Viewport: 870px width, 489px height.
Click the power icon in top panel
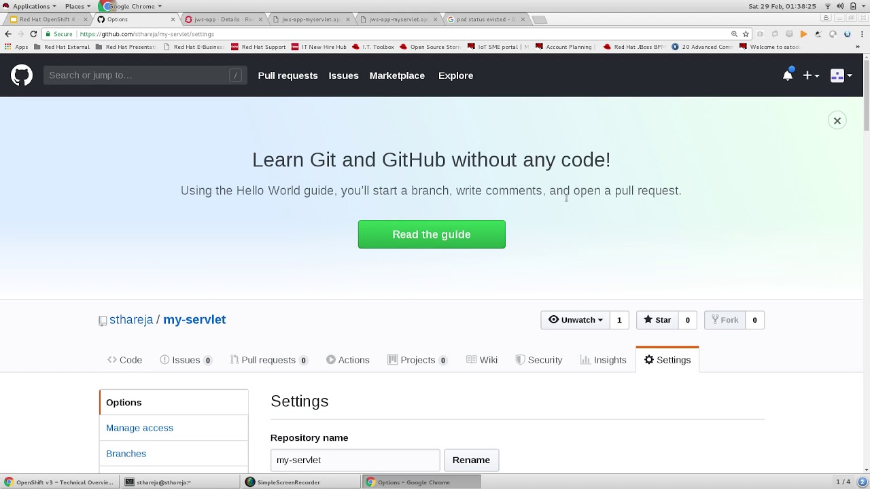point(853,6)
